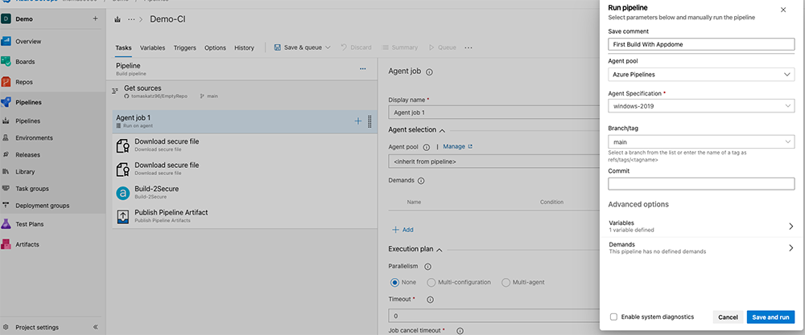Click the Commit input field
The image size is (805, 335).
(701, 183)
